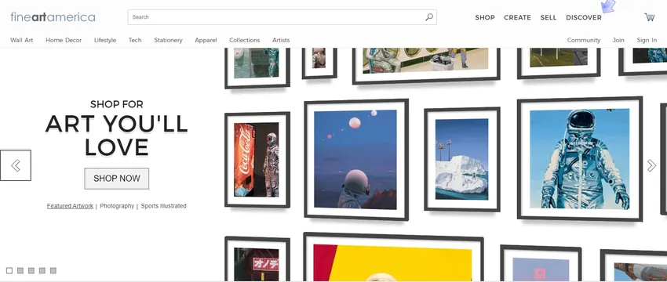The height and width of the screenshot is (282, 667).
Task: Open Collections category
Action: coord(245,40)
